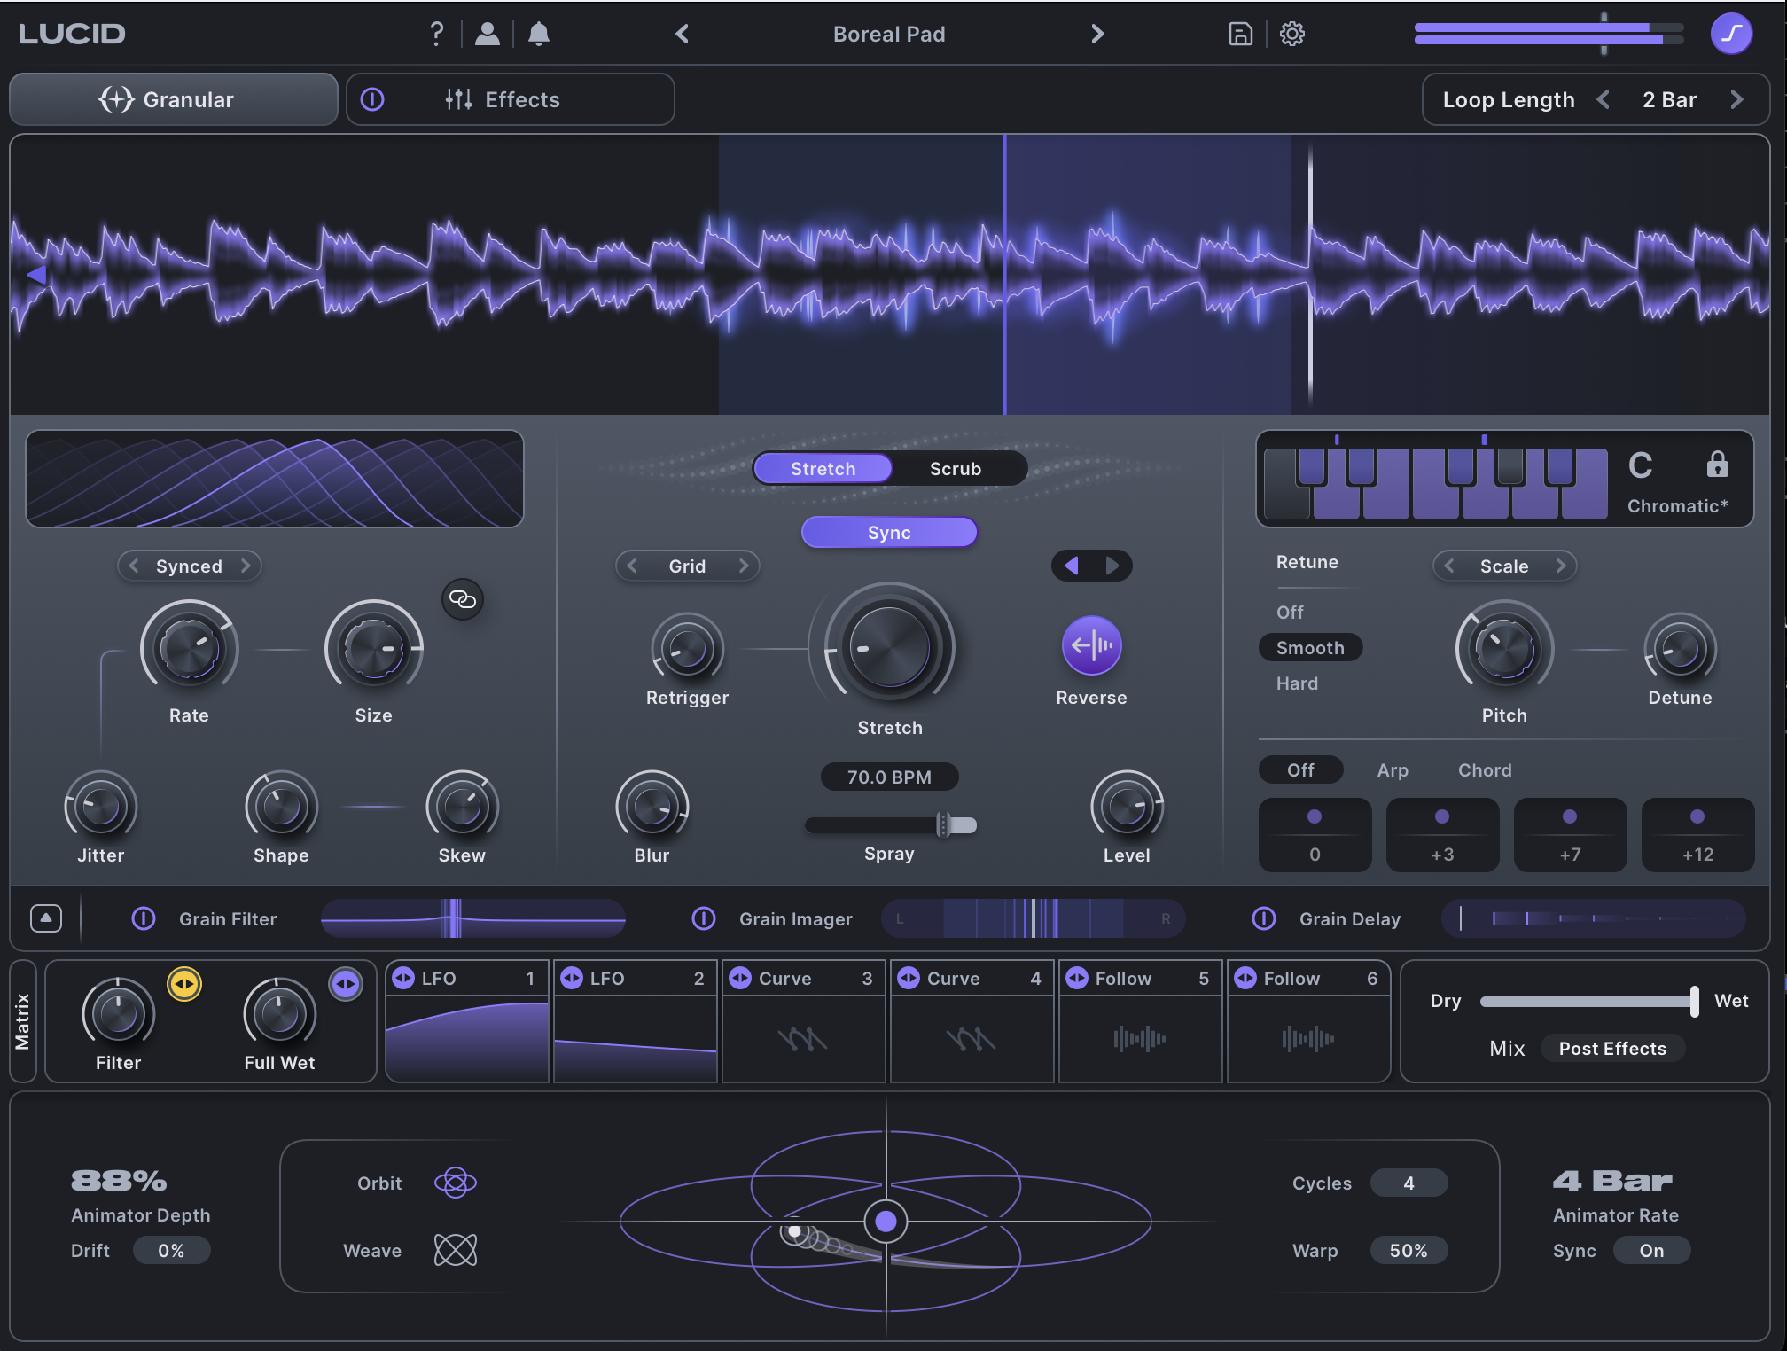Click the Warp 50% value
Viewport: 1787px width, 1351px height.
(1409, 1250)
